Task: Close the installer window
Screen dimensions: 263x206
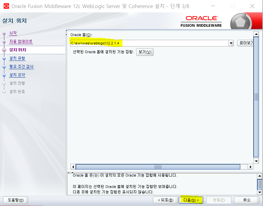Action: pos(252,6)
